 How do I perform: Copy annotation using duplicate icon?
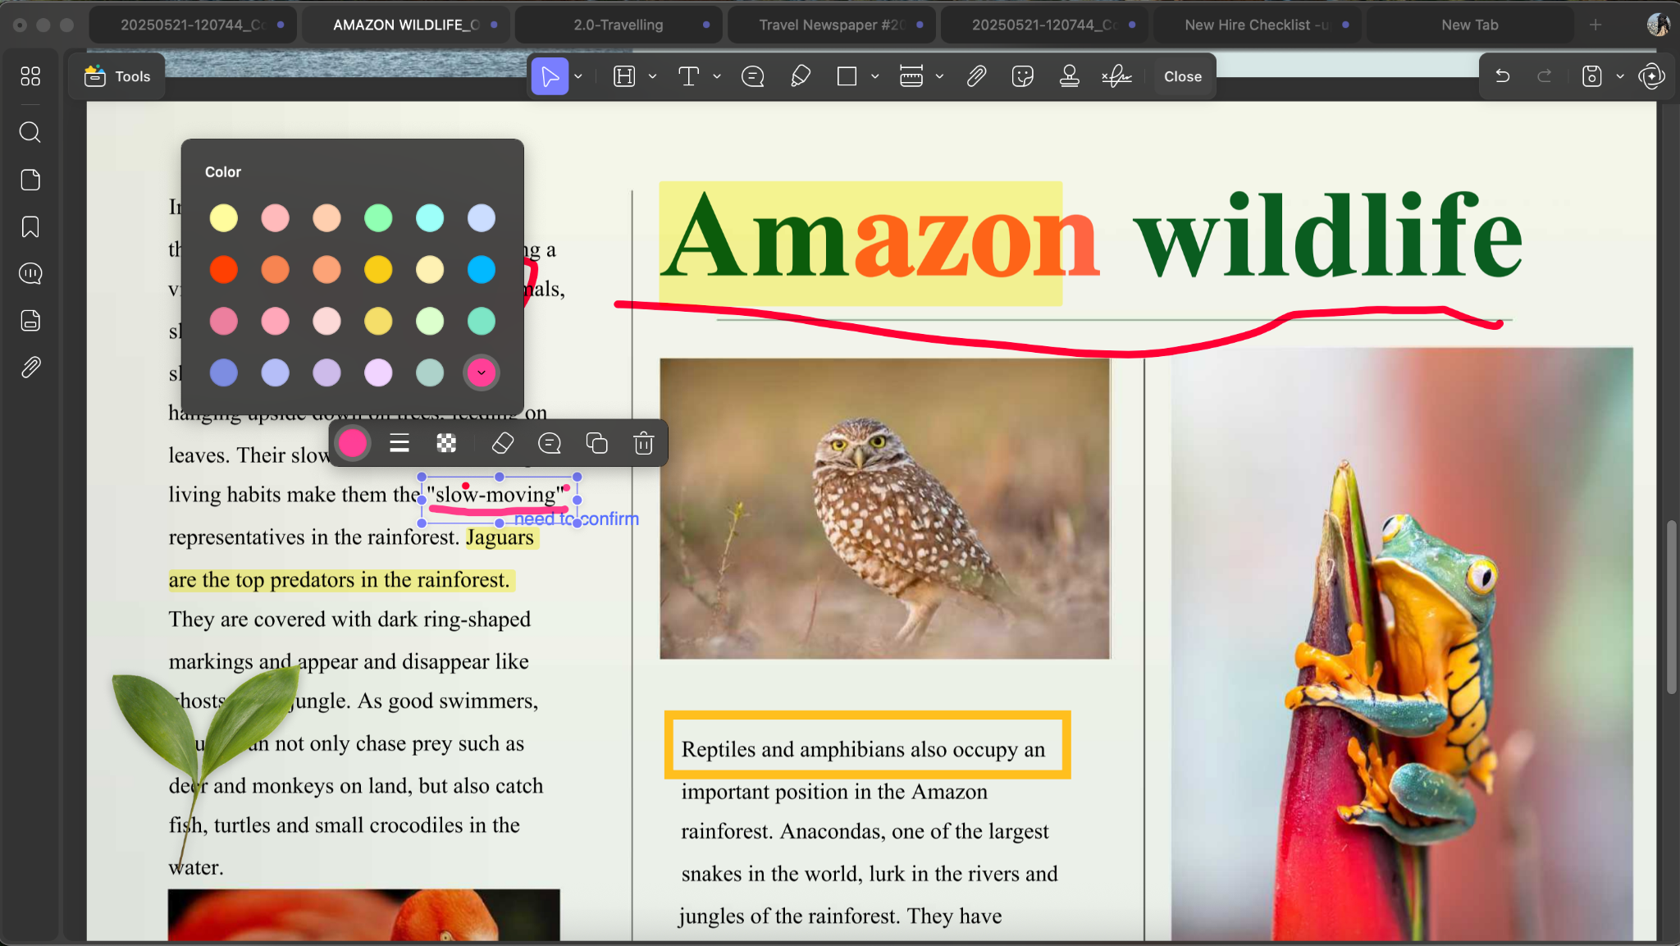[x=596, y=444]
